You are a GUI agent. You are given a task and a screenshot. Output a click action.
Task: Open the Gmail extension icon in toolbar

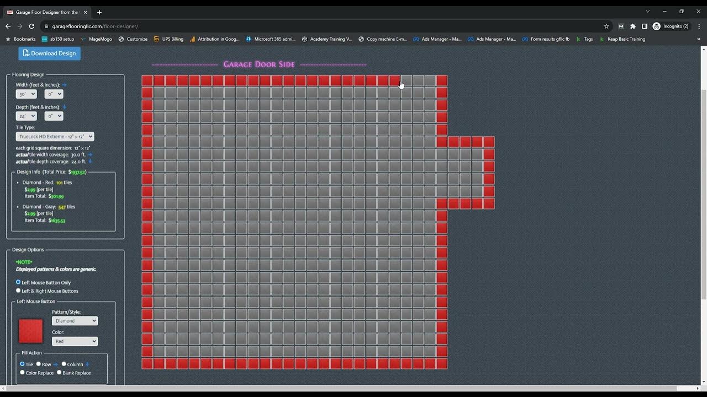click(621, 26)
